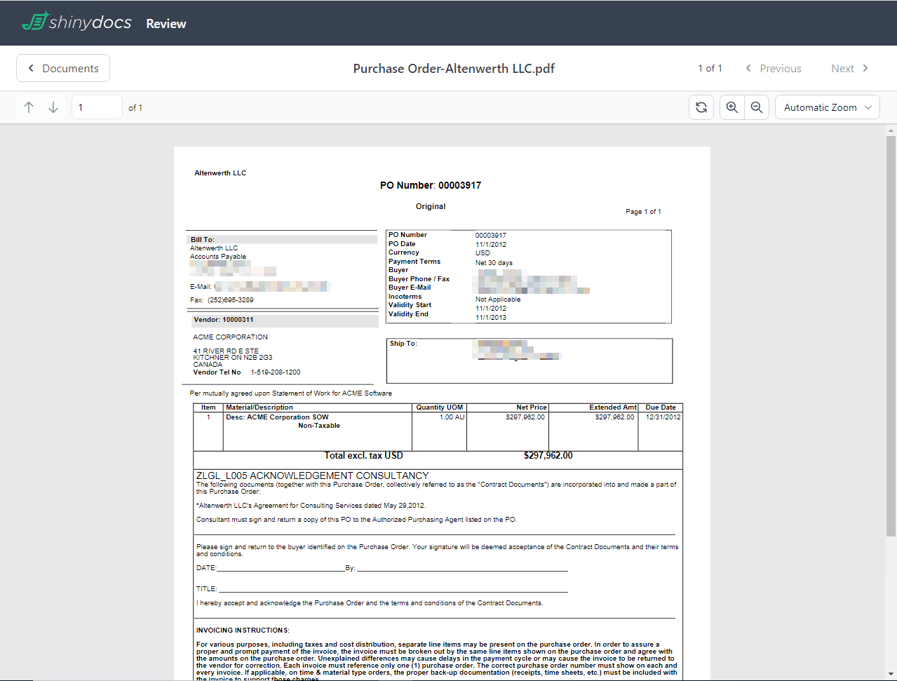Open the Review section
The height and width of the screenshot is (681, 897).
[166, 23]
